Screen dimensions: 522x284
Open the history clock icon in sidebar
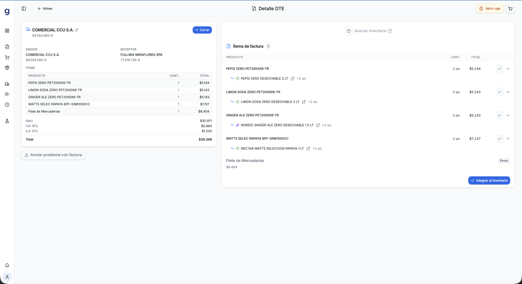pos(7,105)
